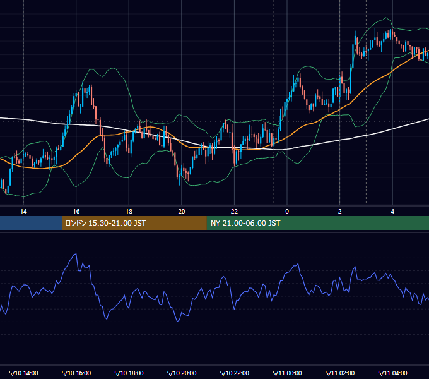Click the 5/10 18:00 date label
Screen dimensions: 429x379
click(129, 373)
